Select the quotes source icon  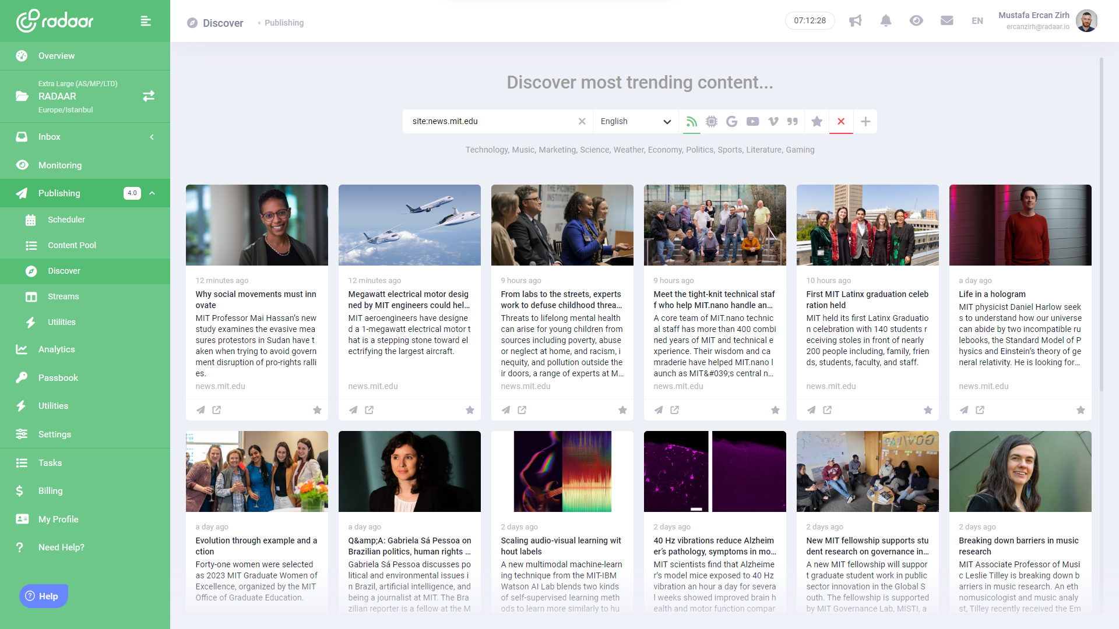pos(792,121)
